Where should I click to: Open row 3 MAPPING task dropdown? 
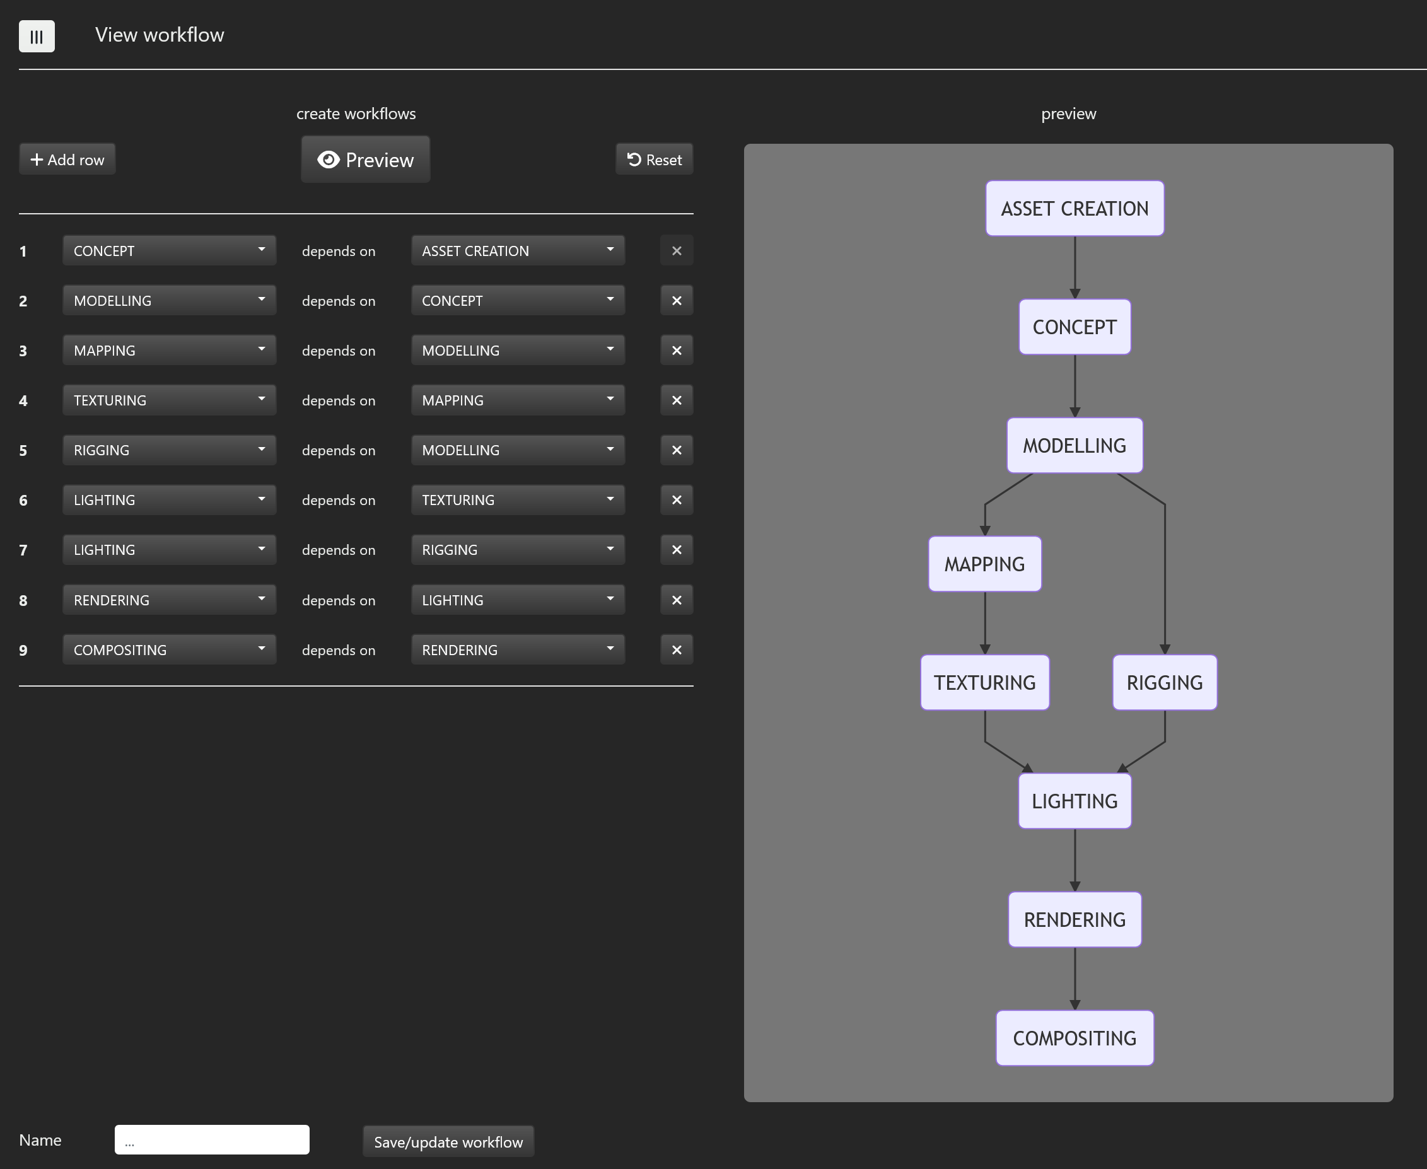click(169, 351)
